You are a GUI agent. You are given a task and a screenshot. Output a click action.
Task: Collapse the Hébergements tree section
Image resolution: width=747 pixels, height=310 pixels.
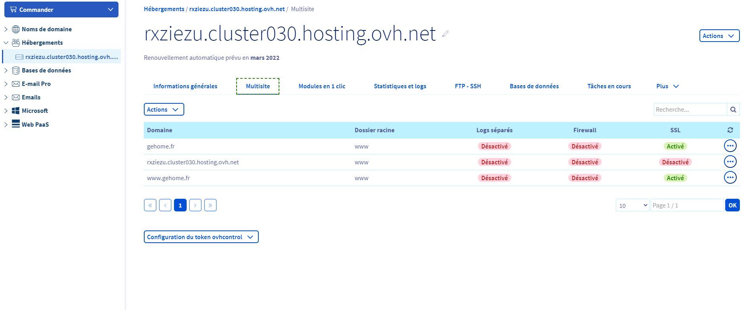[x=6, y=43]
